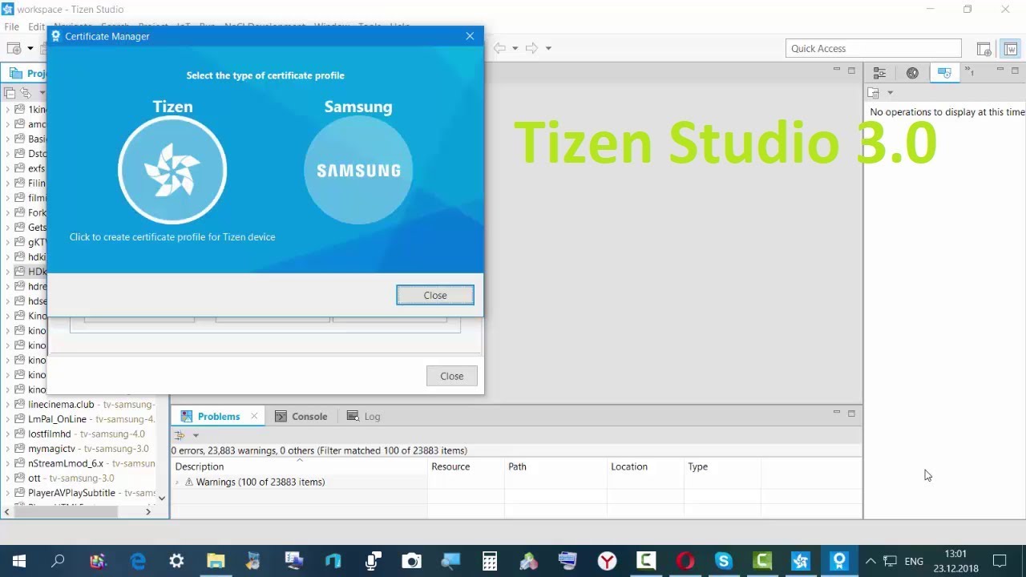This screenshot has height=577, width=1026.
Task: Maximize the editor area panel
Action: coord(851,71)
